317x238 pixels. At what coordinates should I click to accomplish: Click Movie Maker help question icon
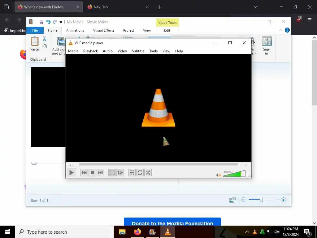(287, 30)
